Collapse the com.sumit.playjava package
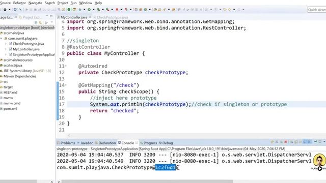 coord(2,39)
